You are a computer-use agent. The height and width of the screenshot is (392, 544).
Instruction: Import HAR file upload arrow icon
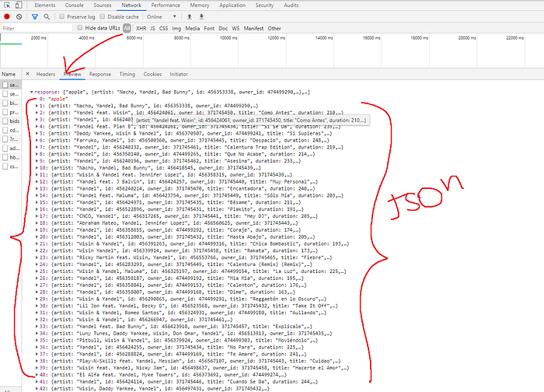point(190,16)
